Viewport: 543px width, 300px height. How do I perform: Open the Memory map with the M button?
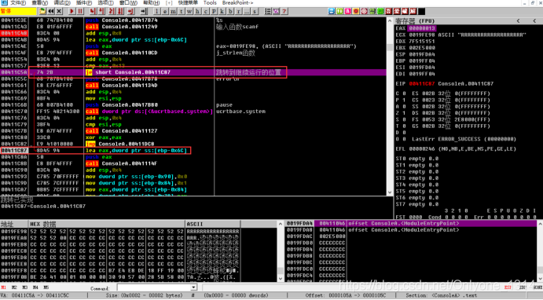[173, 12]
